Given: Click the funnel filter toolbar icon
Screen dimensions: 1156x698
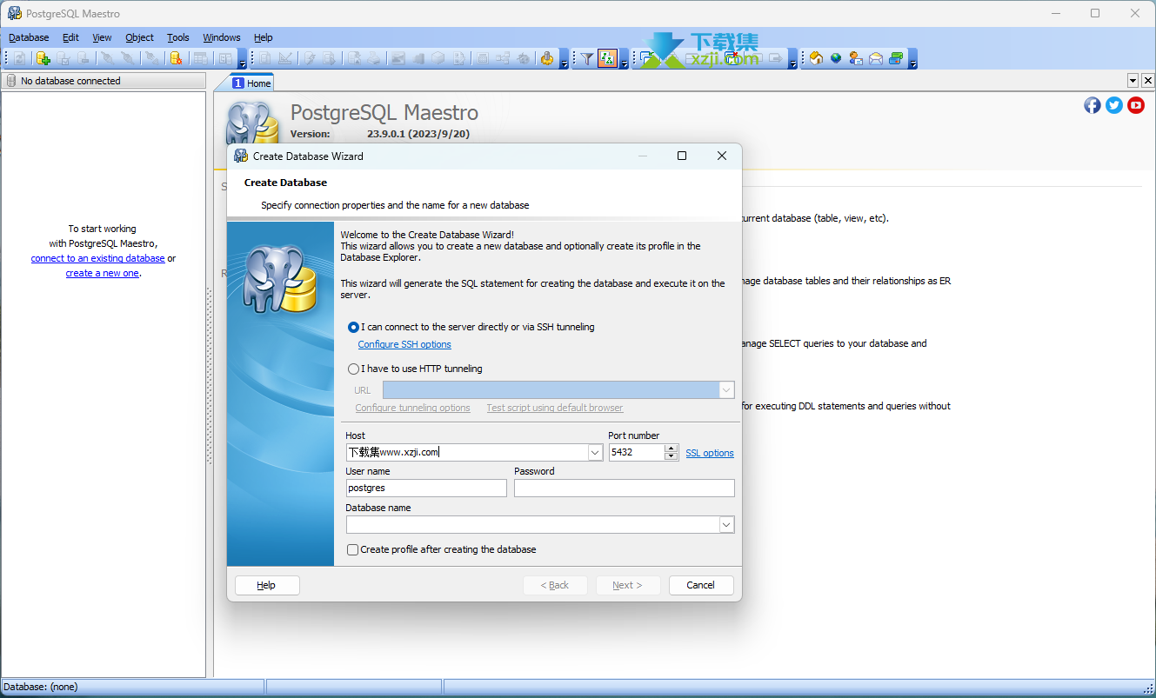Looking at the screenshot, I should coord(587,58).
